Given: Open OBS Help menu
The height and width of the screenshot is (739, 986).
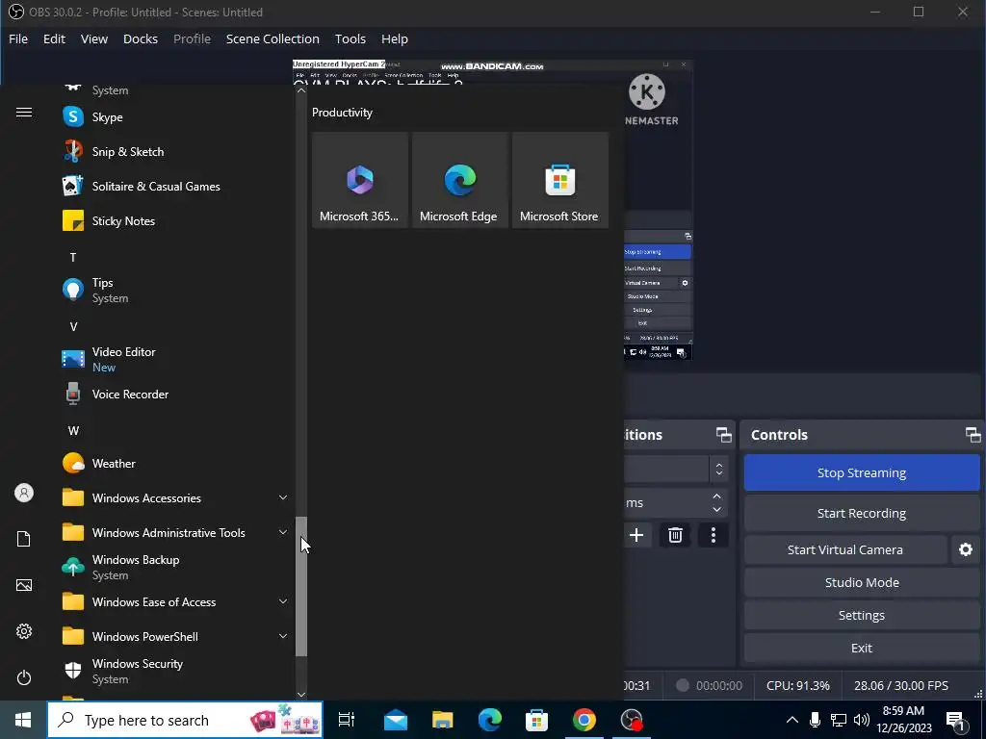Looking at the screenshot, I should point(394,38).
